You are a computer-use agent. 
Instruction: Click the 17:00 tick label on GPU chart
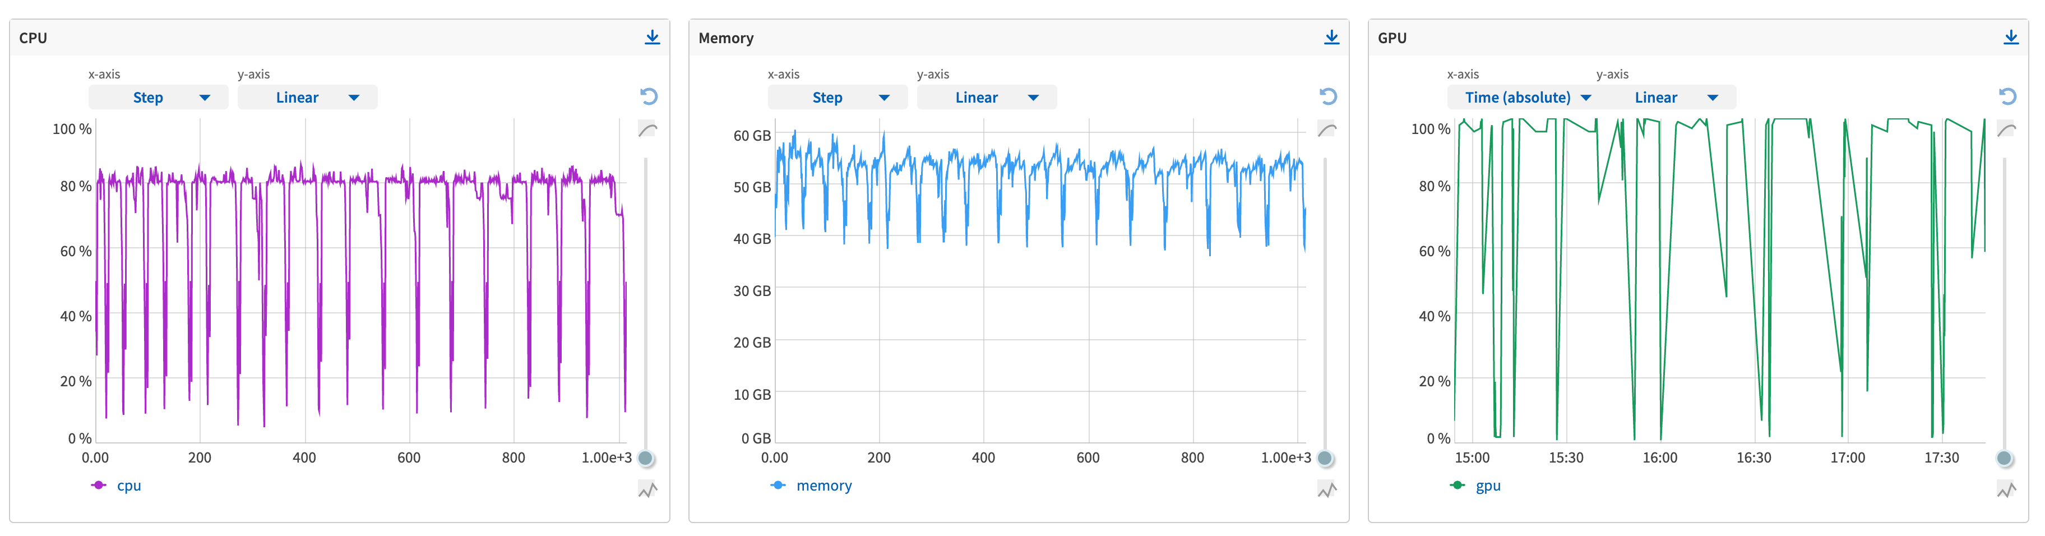[1847, 458]
